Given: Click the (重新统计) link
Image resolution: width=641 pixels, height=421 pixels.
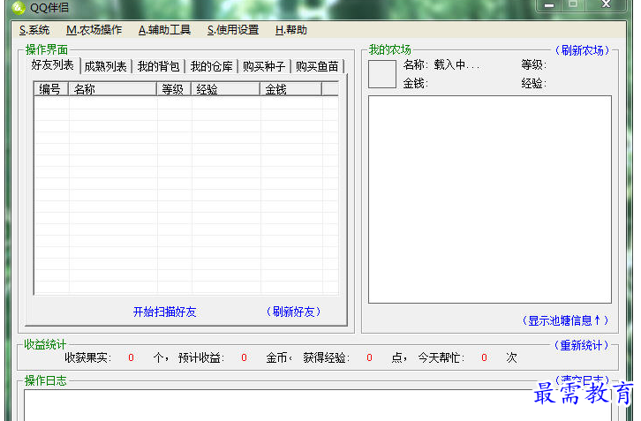Looking at the screenshot, I should pyautogui.click(x=581, y=345).
